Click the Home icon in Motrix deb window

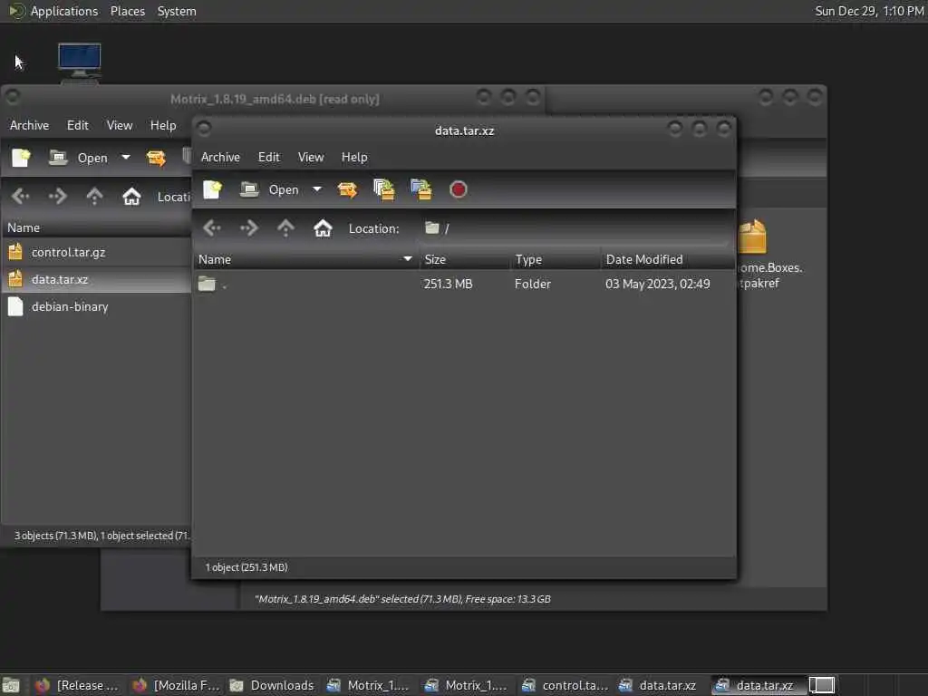(x=131, y=196)
